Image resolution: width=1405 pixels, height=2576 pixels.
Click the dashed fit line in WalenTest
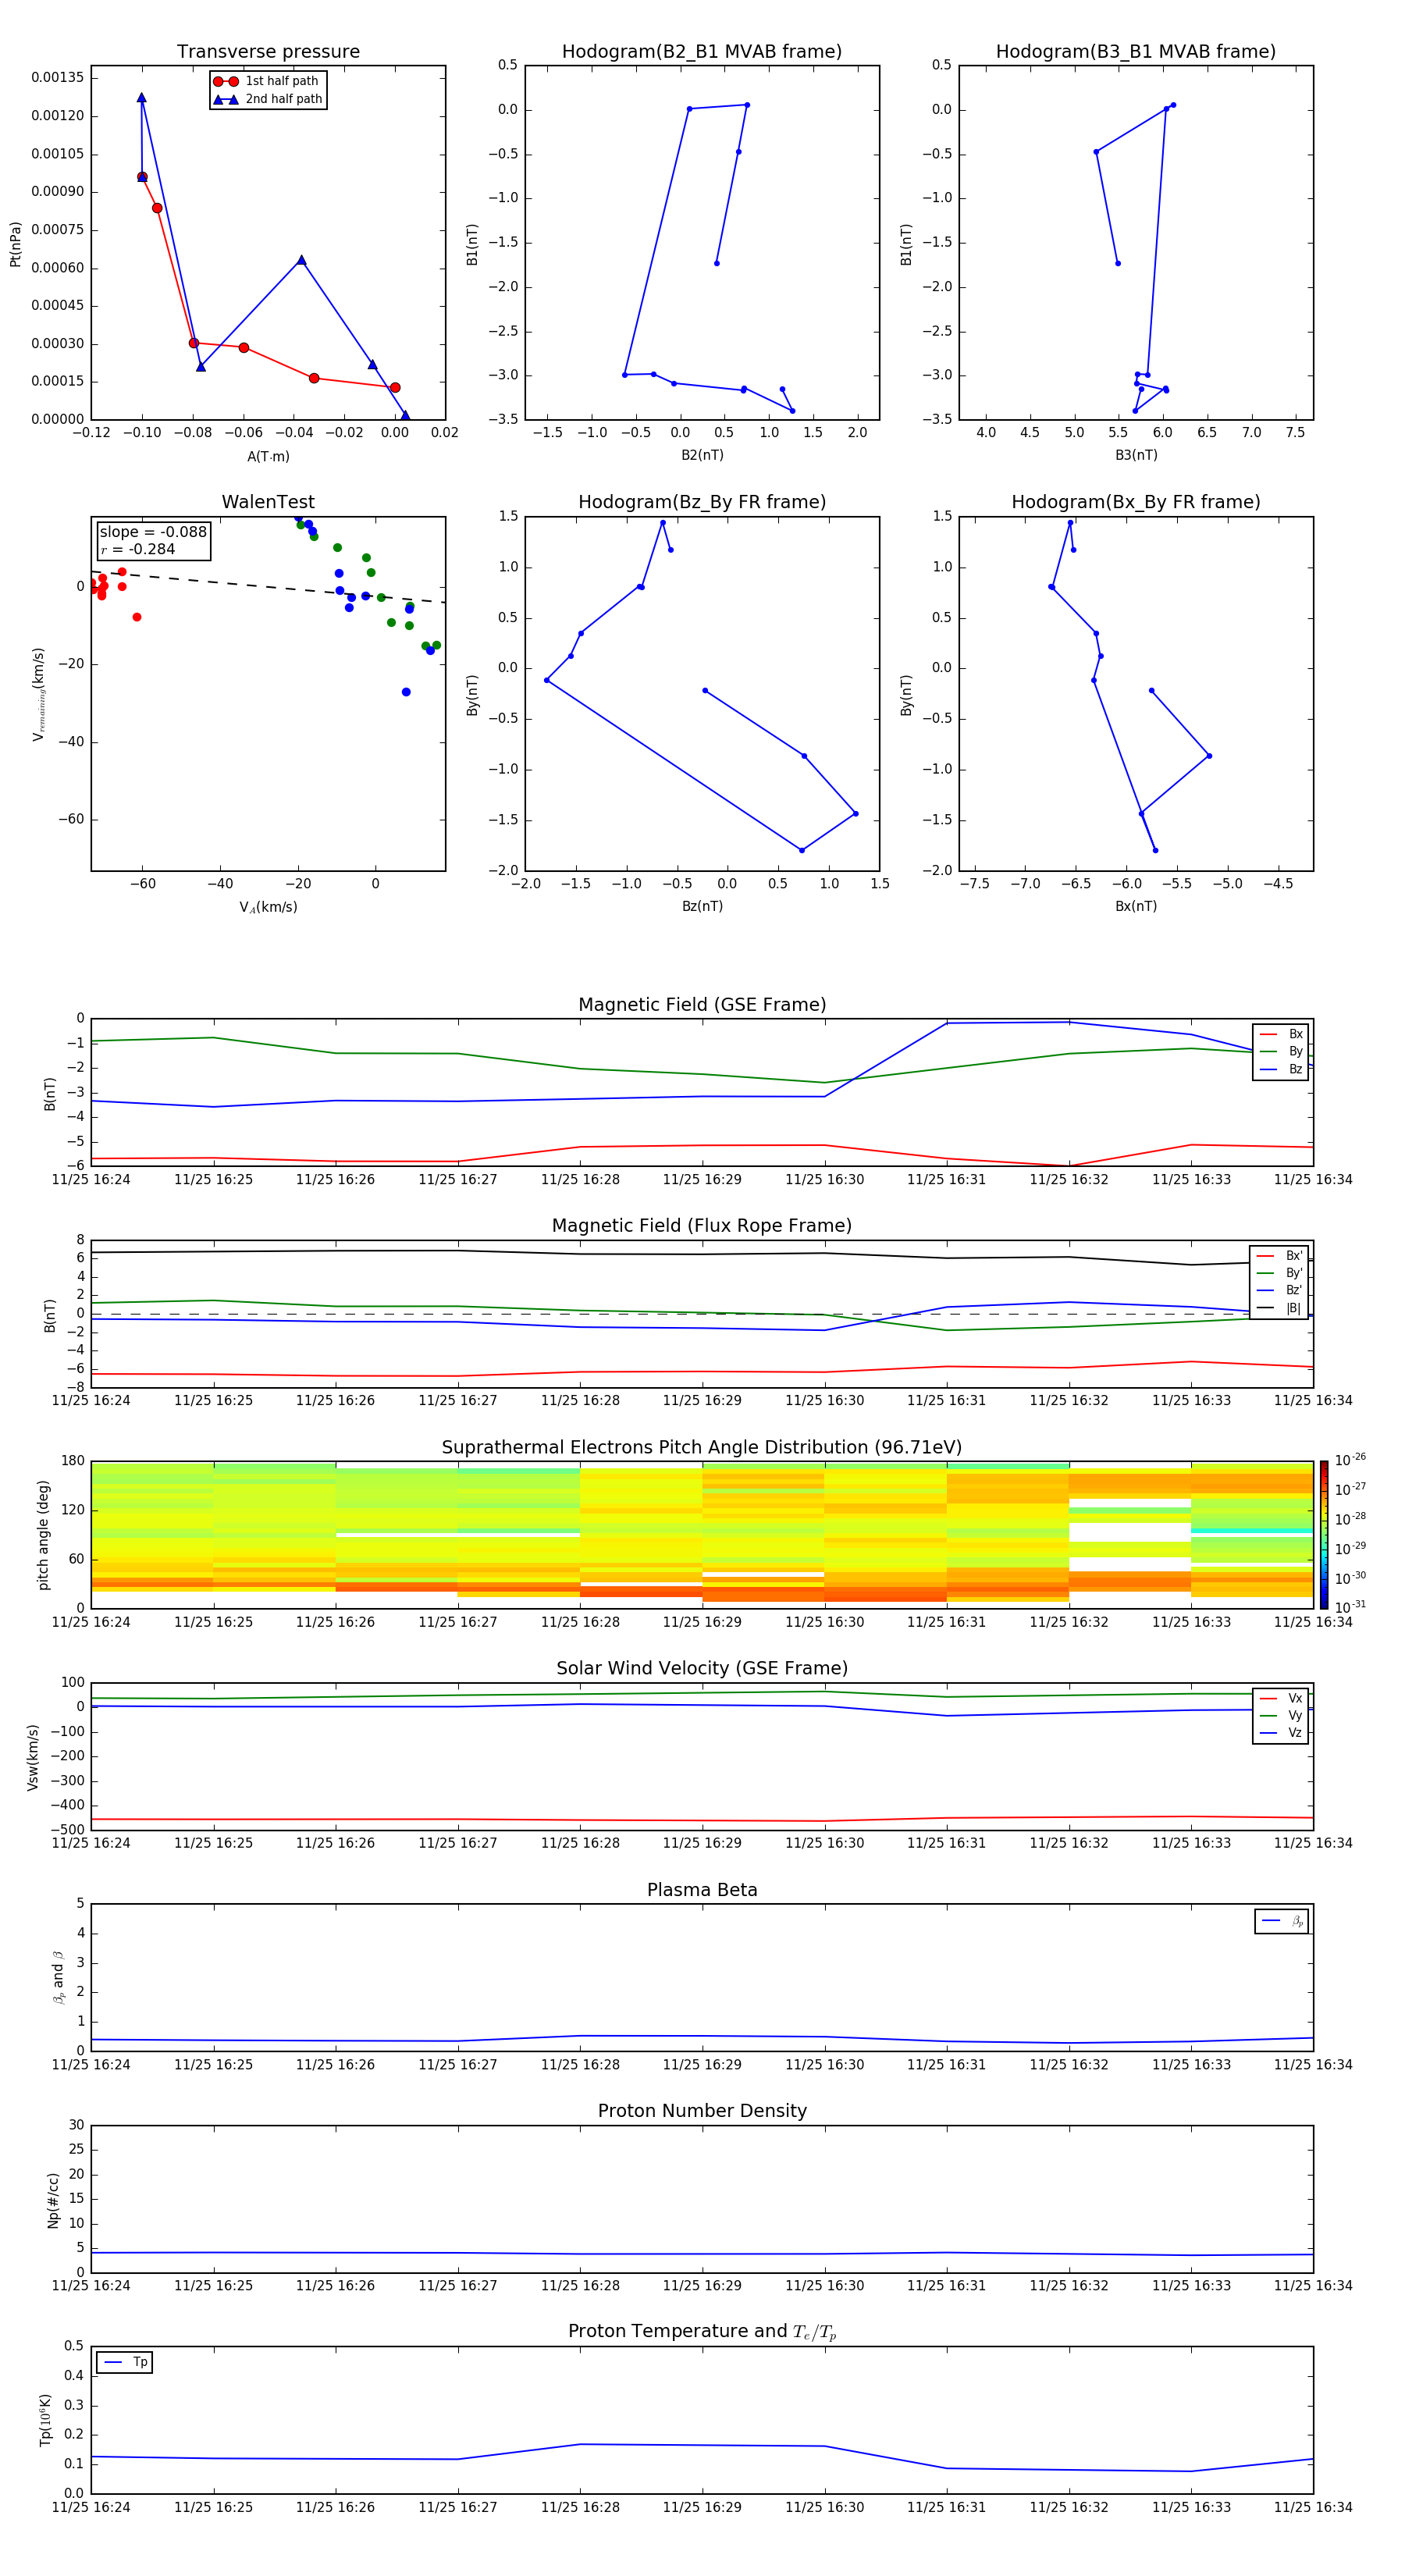point(268,586)
